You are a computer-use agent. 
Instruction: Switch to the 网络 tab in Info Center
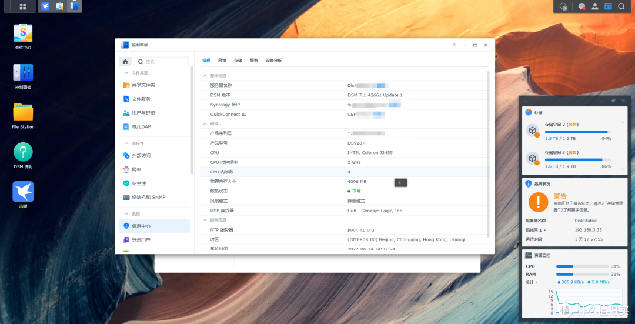tap(222, 61)
